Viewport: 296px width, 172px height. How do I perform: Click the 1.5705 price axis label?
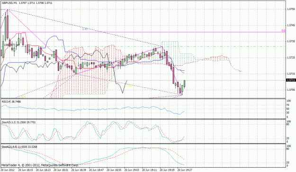pos(290,90)
